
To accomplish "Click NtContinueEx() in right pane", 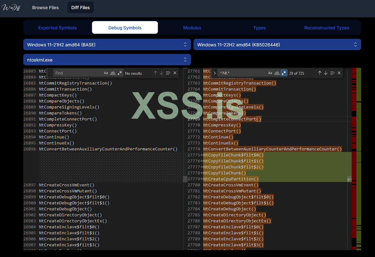I will [x=221, y=143].
